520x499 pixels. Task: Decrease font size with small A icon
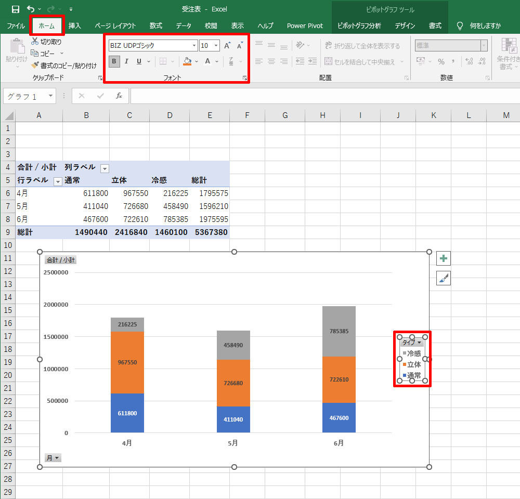pos(240,46)
